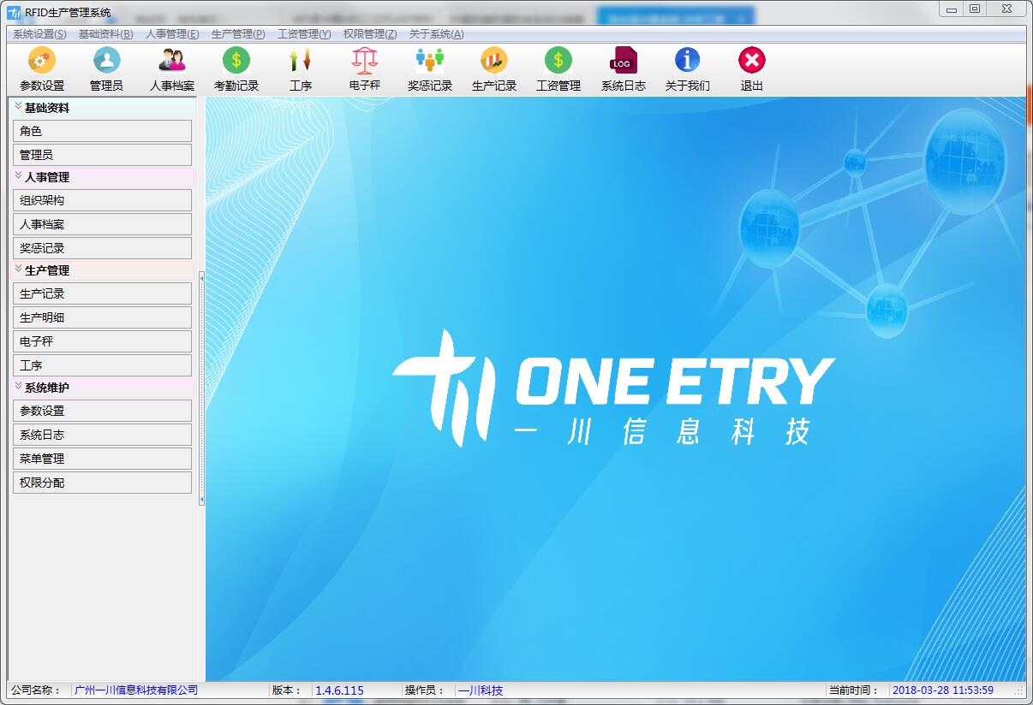Open 生产明细 in the sidebar
The image size is (1033, 705).
tap(102, 317)
